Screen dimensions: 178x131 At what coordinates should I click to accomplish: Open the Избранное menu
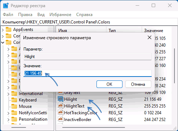61,15
